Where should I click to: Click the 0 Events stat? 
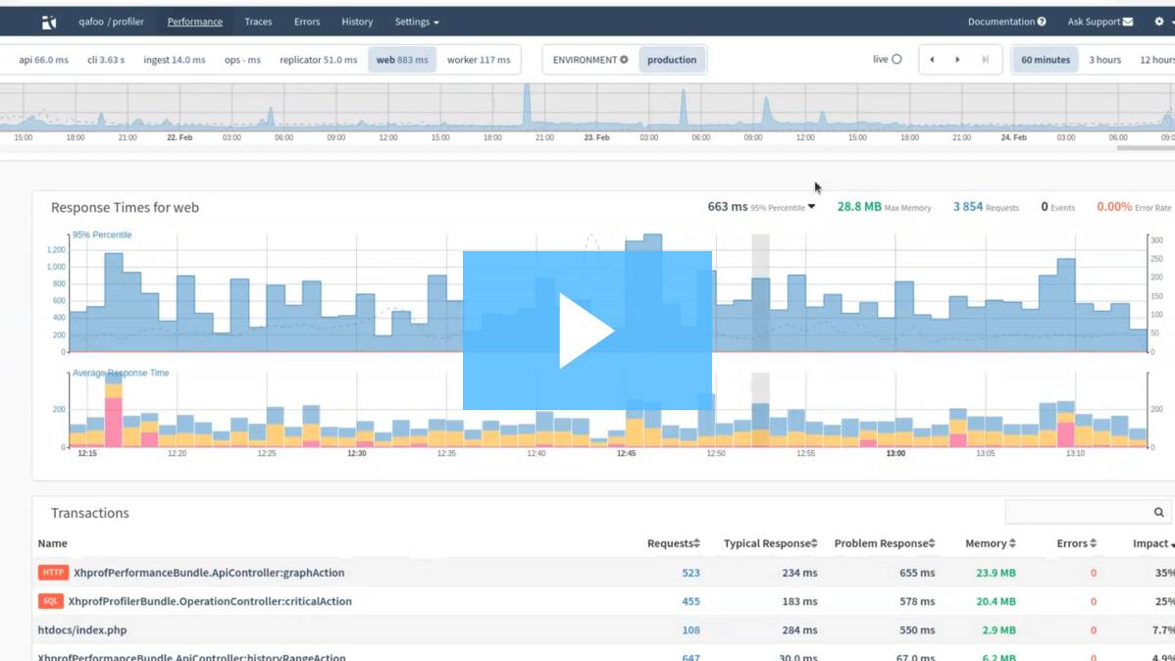(1057, 207)
